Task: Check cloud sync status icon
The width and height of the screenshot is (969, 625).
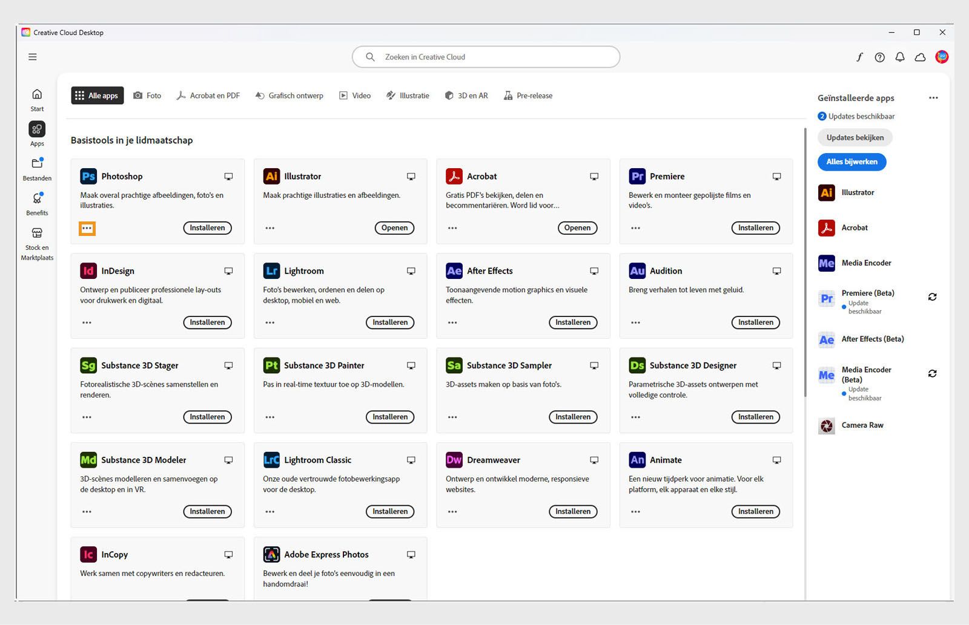Action: point(920,57)
